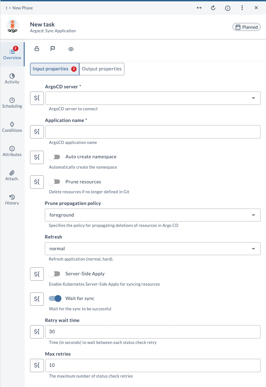This screenshot has height=387, width=266.
Task: Open the kebab menu at the top
Action: click(x=242, y=8)
